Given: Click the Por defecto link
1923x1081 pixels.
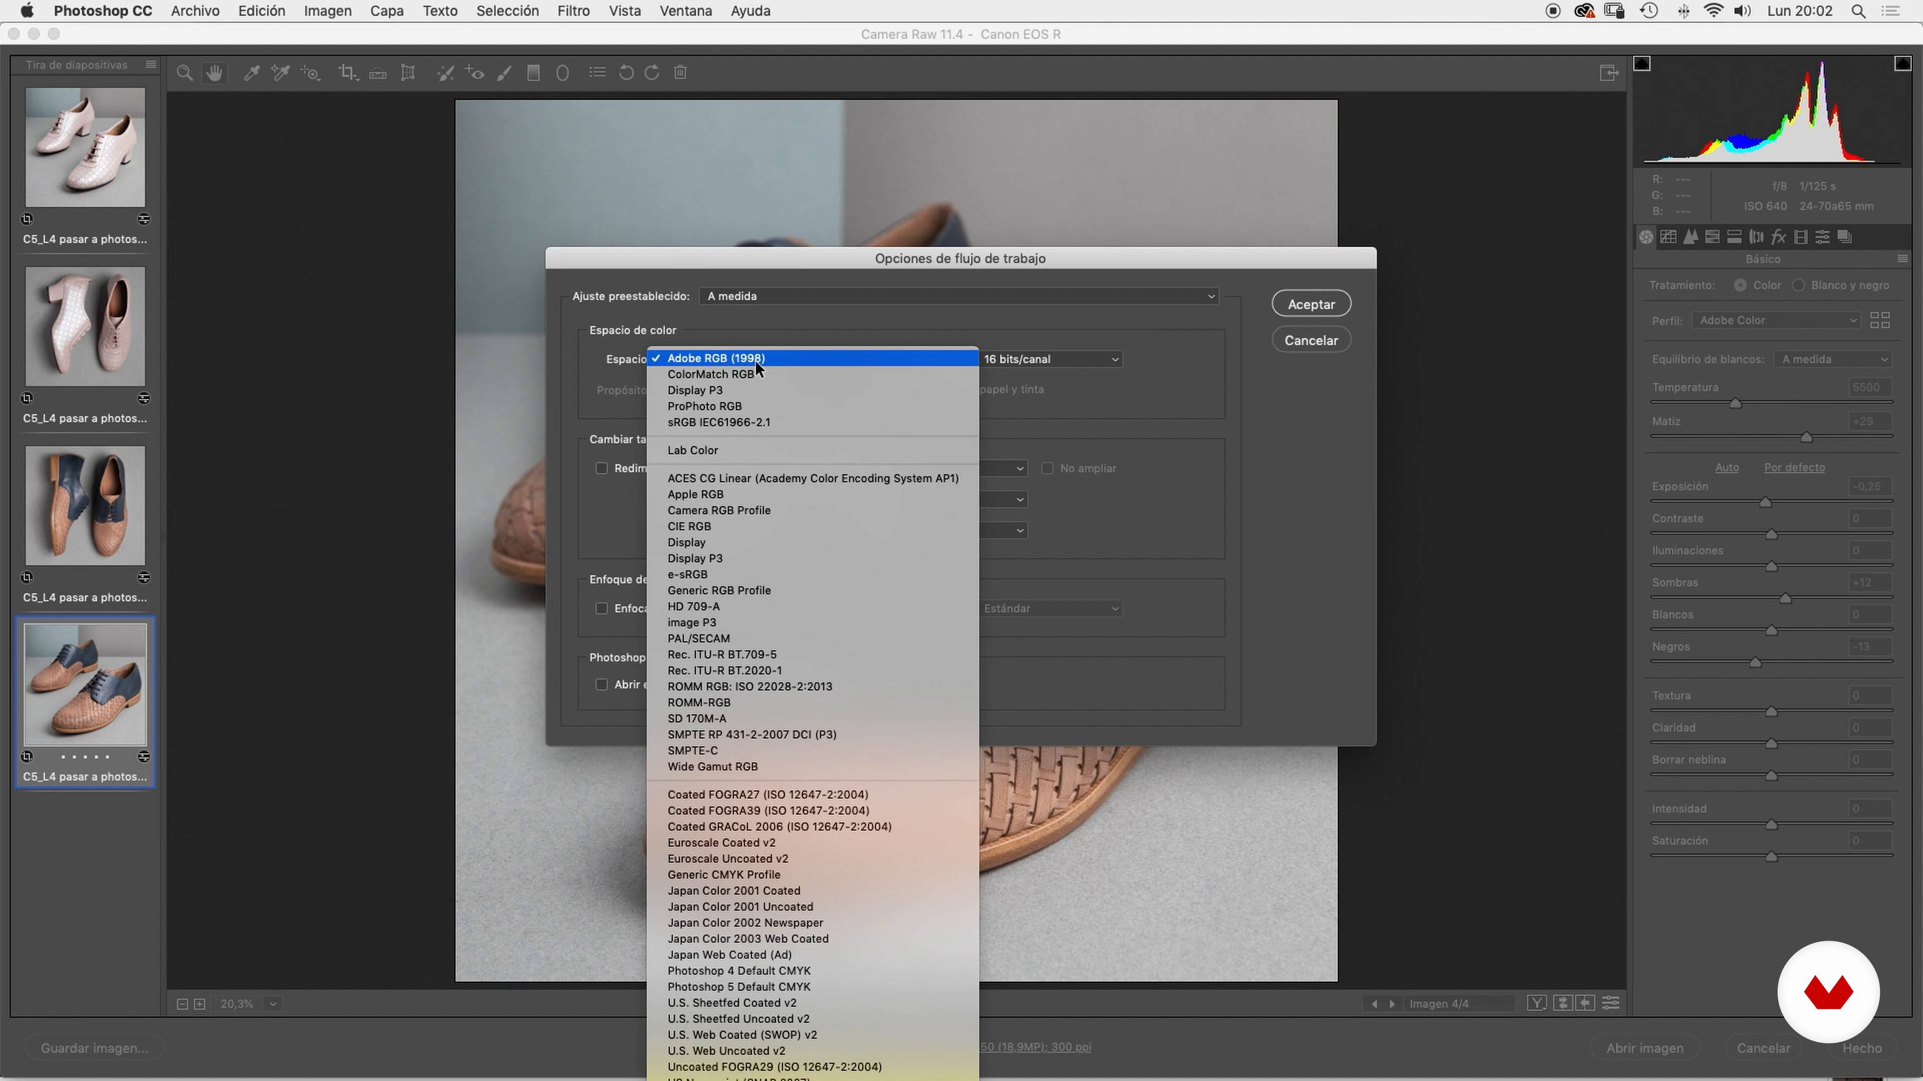Looking at the screenshot, I should pos(1795,468).
